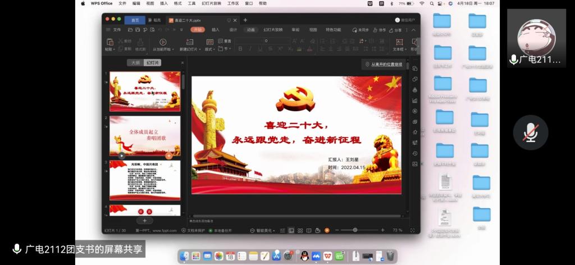The height and width of the screenshot is (265, 575).
Task: Select slide 2 thumbnail 全体成员起立
Action: [x=145, y=136]
